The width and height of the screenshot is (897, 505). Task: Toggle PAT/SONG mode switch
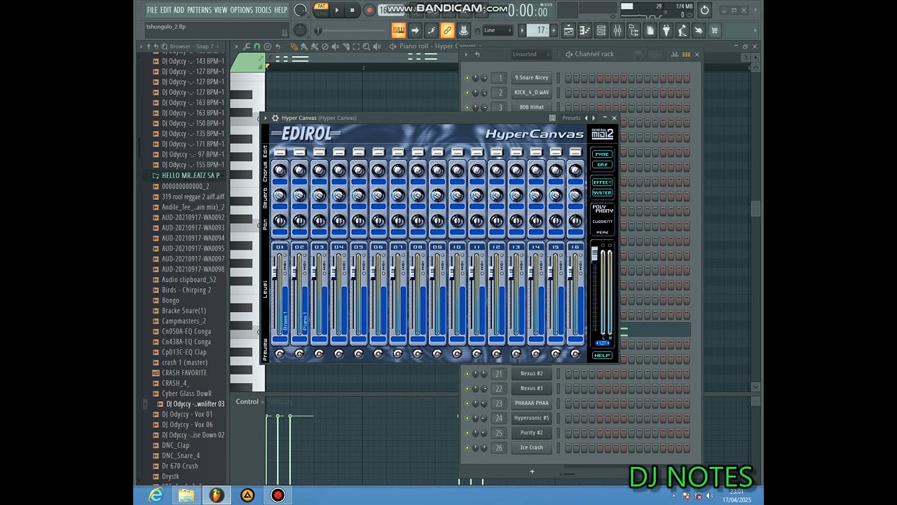321,10
